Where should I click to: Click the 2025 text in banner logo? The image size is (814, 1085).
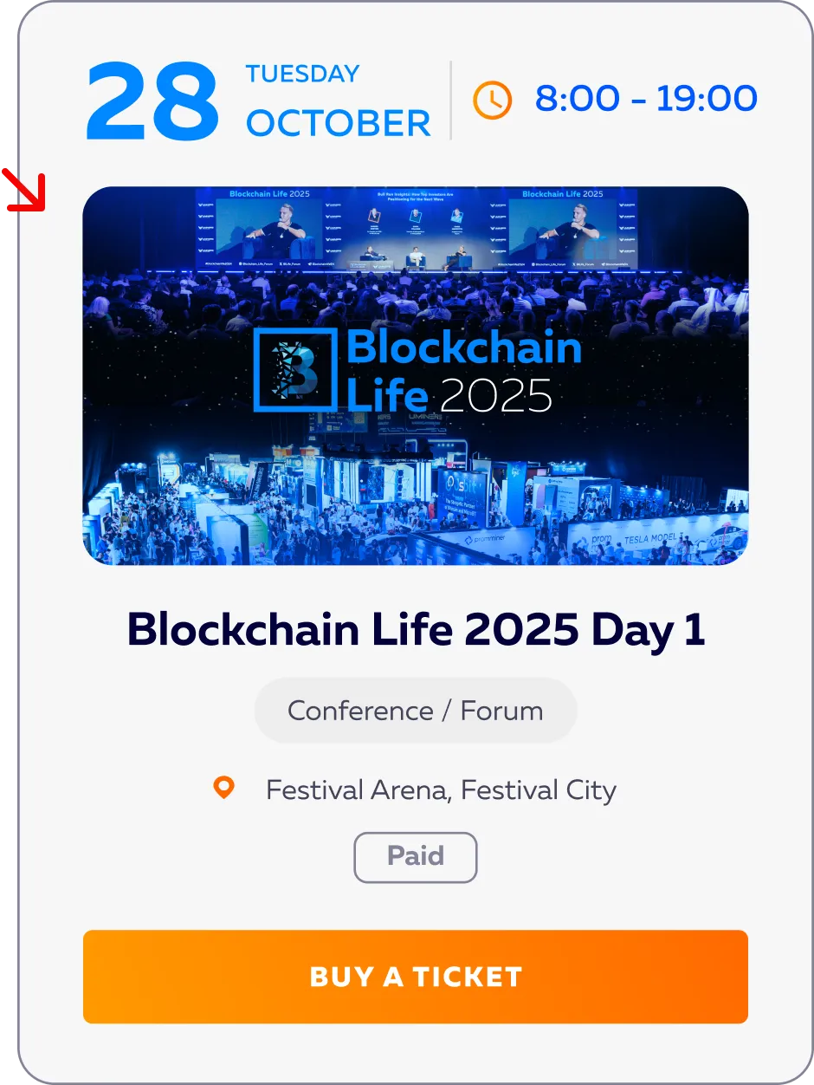[x=496, y=396]
